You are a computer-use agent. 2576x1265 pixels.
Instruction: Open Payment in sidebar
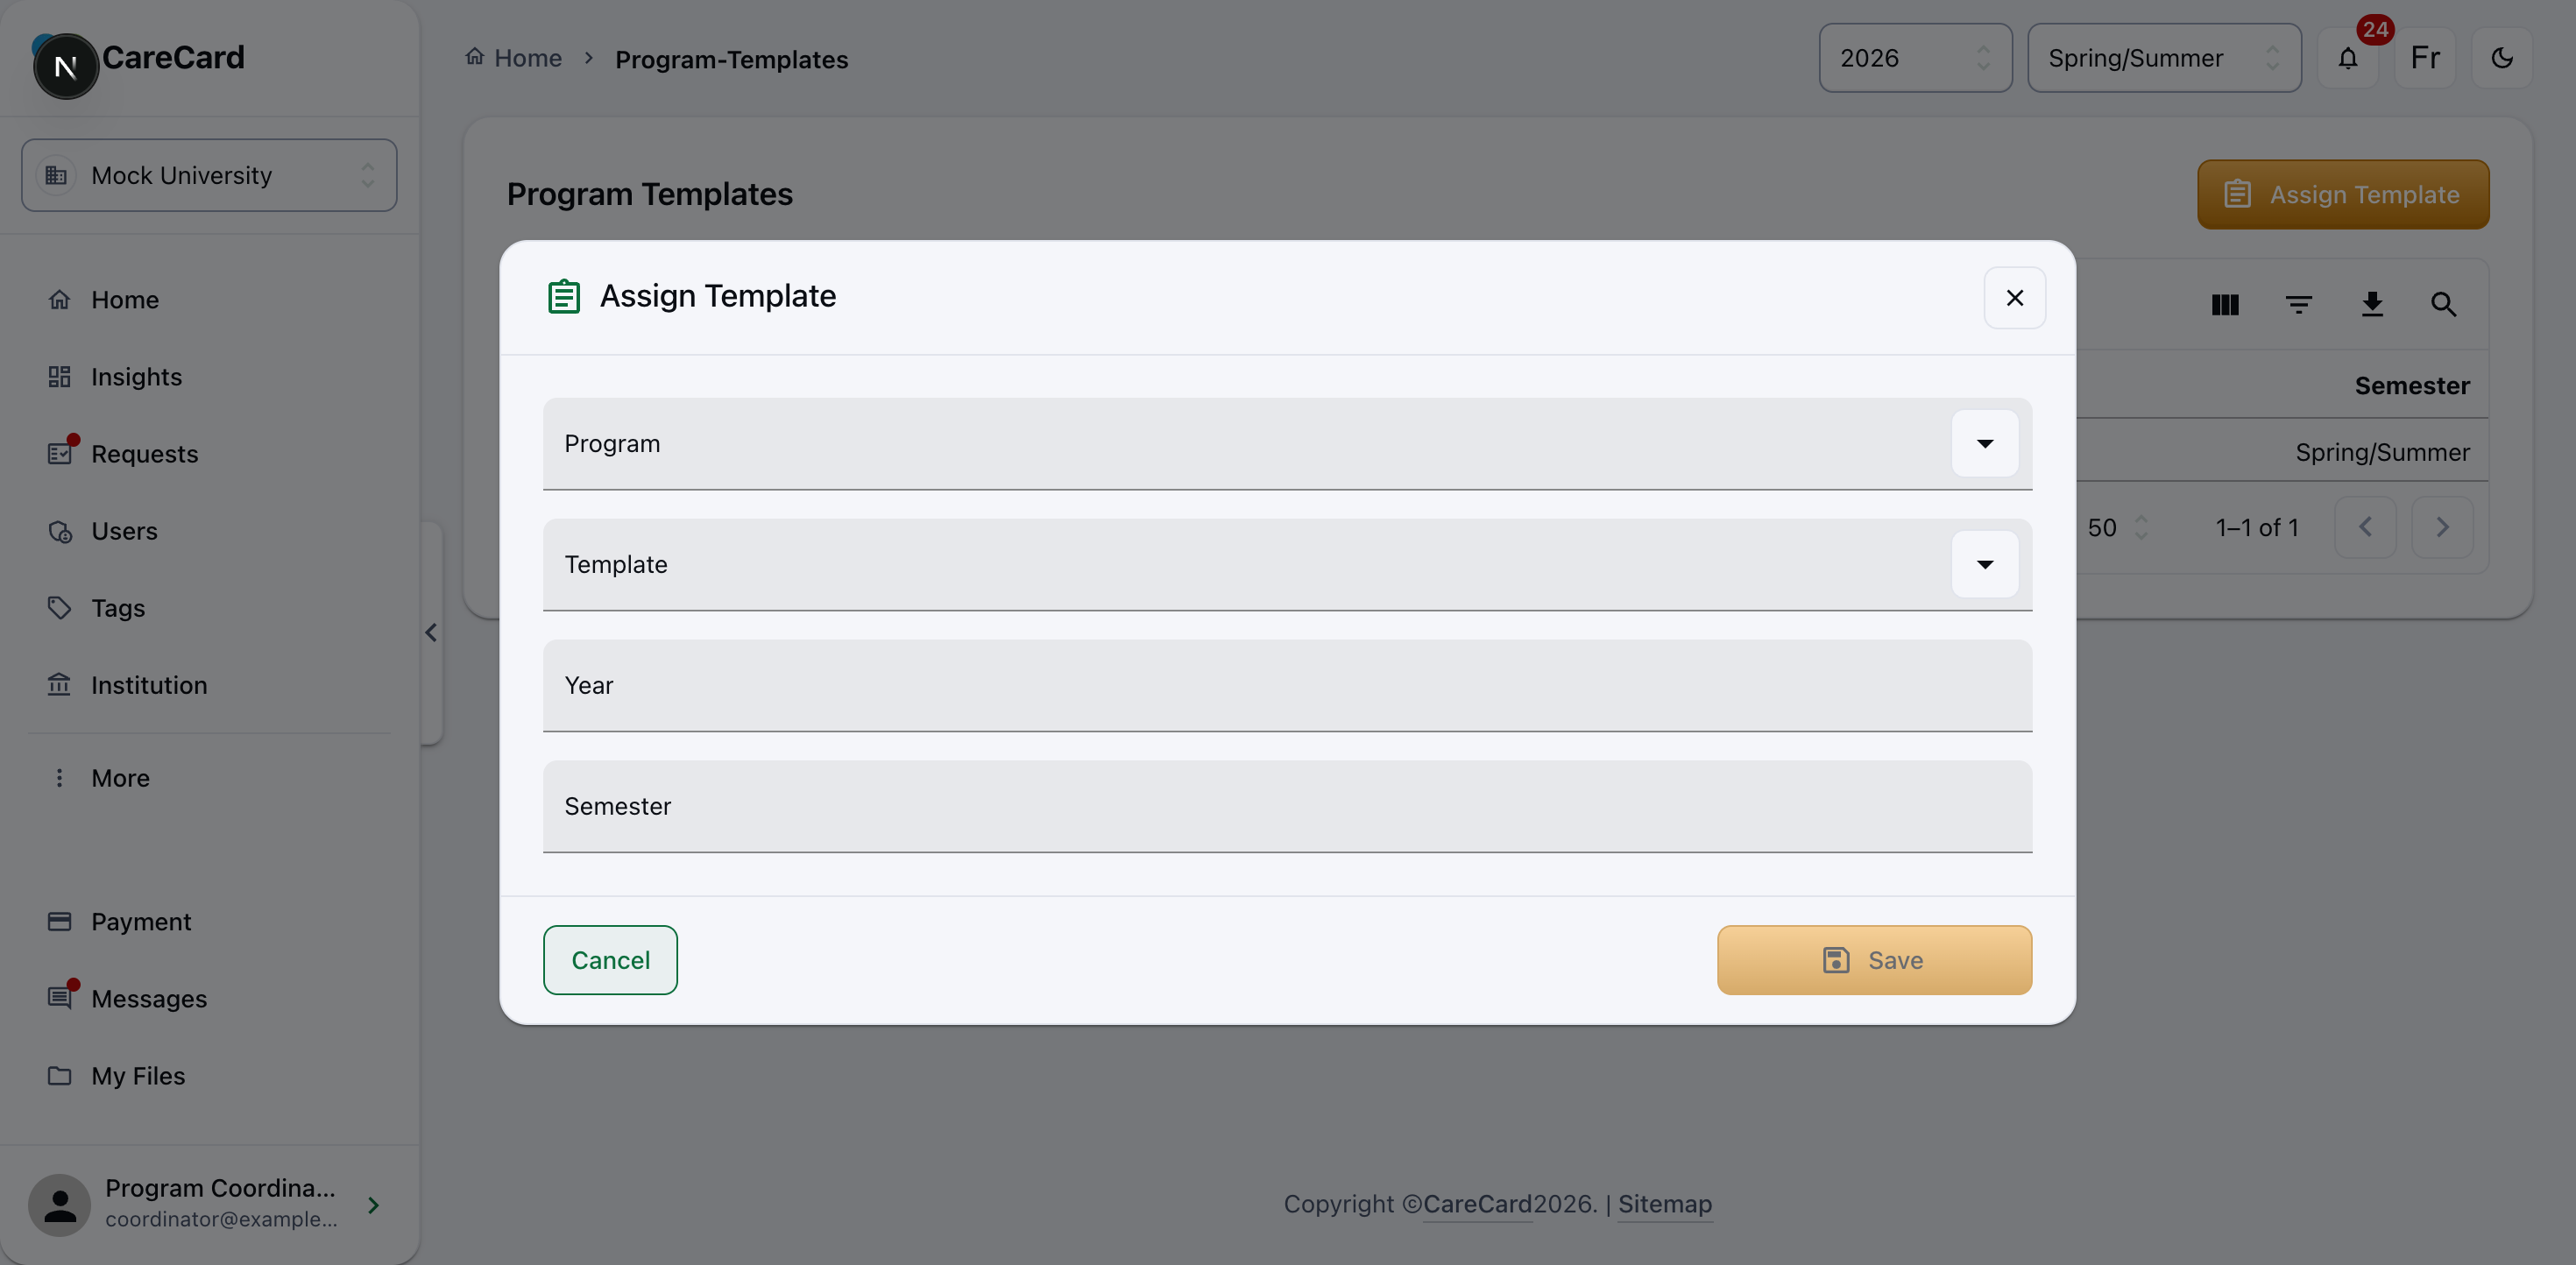pos(209,922)
